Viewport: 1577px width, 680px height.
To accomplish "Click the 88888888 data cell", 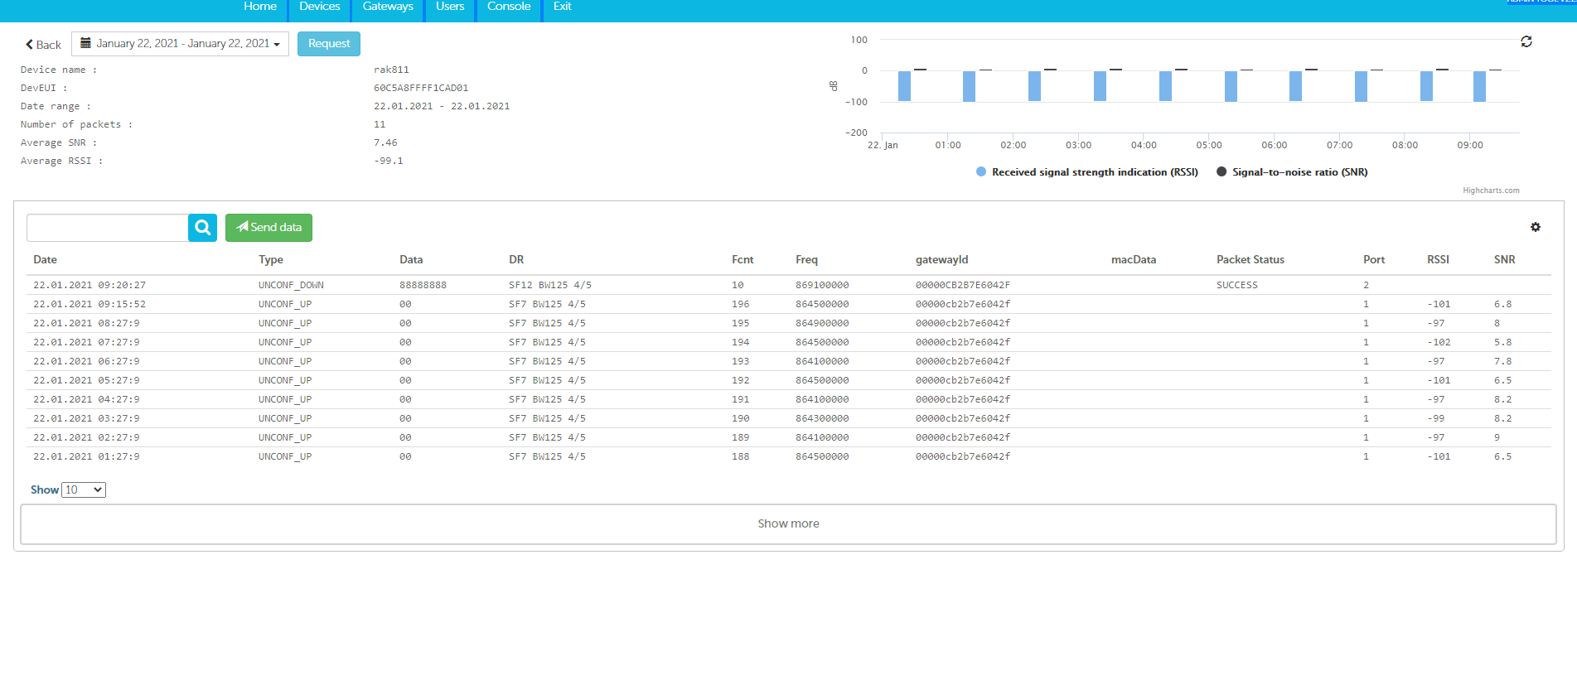I will point(423,285).
